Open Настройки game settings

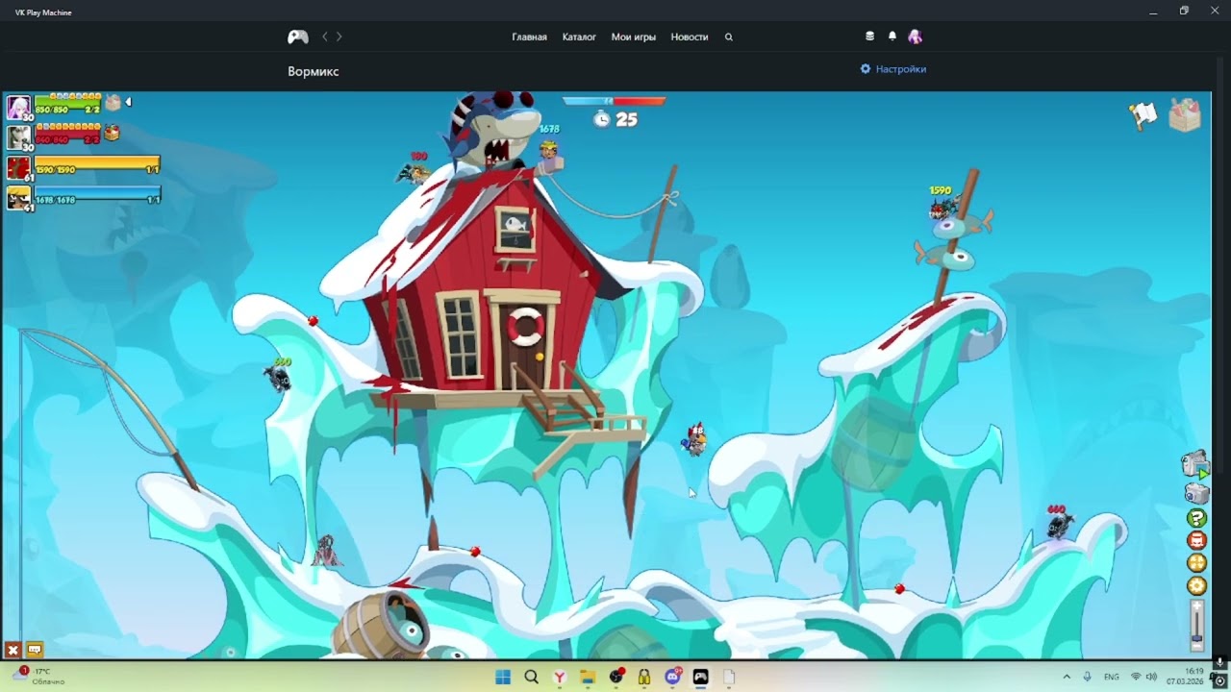point(893,69)
